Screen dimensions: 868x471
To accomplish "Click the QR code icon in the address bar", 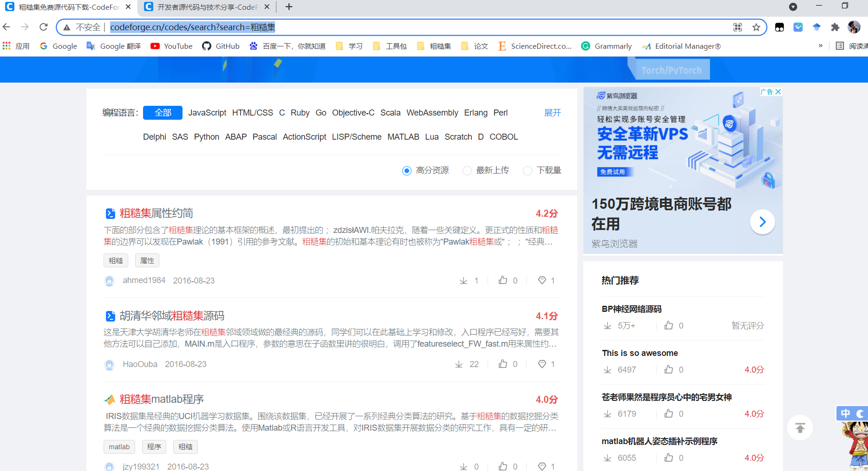I will pos(737,27).
